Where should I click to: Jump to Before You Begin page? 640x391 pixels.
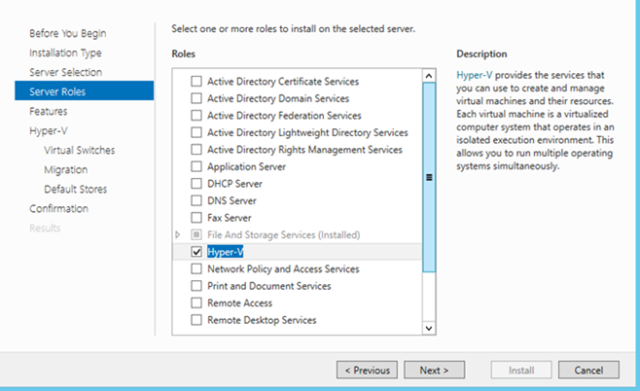(68, 33)
